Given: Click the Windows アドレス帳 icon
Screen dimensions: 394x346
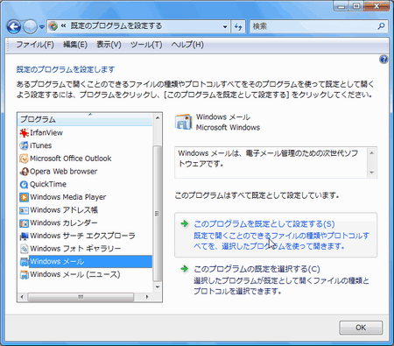Looking at the screenshot, I should [24, 210].
